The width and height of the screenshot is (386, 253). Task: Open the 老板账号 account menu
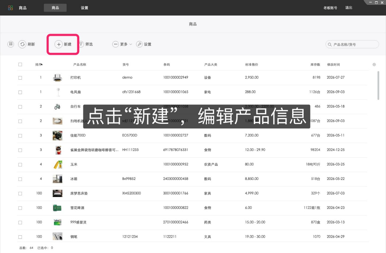point(330,8)
